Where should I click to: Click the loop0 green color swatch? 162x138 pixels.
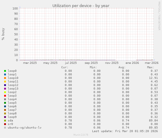5,71
